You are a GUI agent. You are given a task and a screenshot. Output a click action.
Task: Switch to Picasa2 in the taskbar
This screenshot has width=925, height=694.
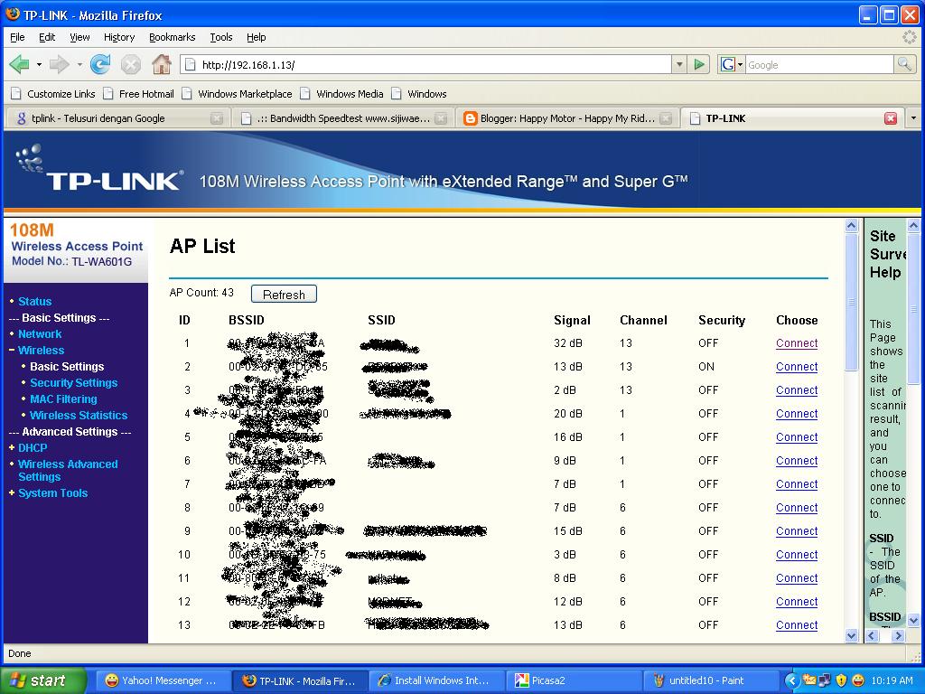[573, 680]
